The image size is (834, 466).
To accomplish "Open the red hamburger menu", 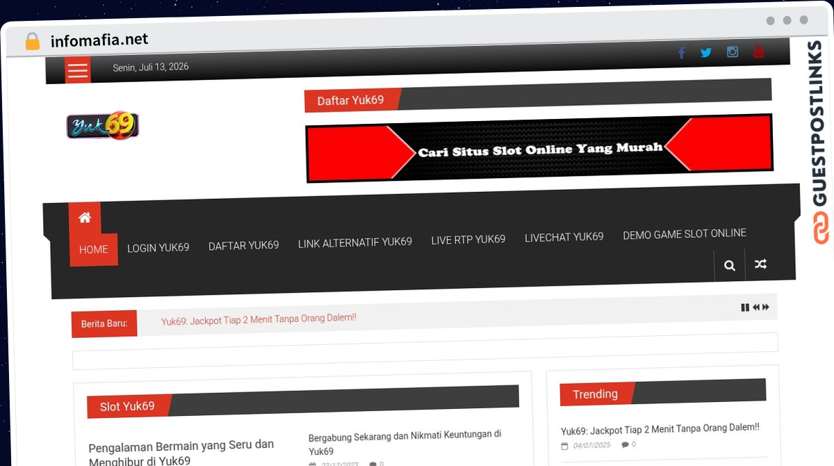I will click(78, 70).
